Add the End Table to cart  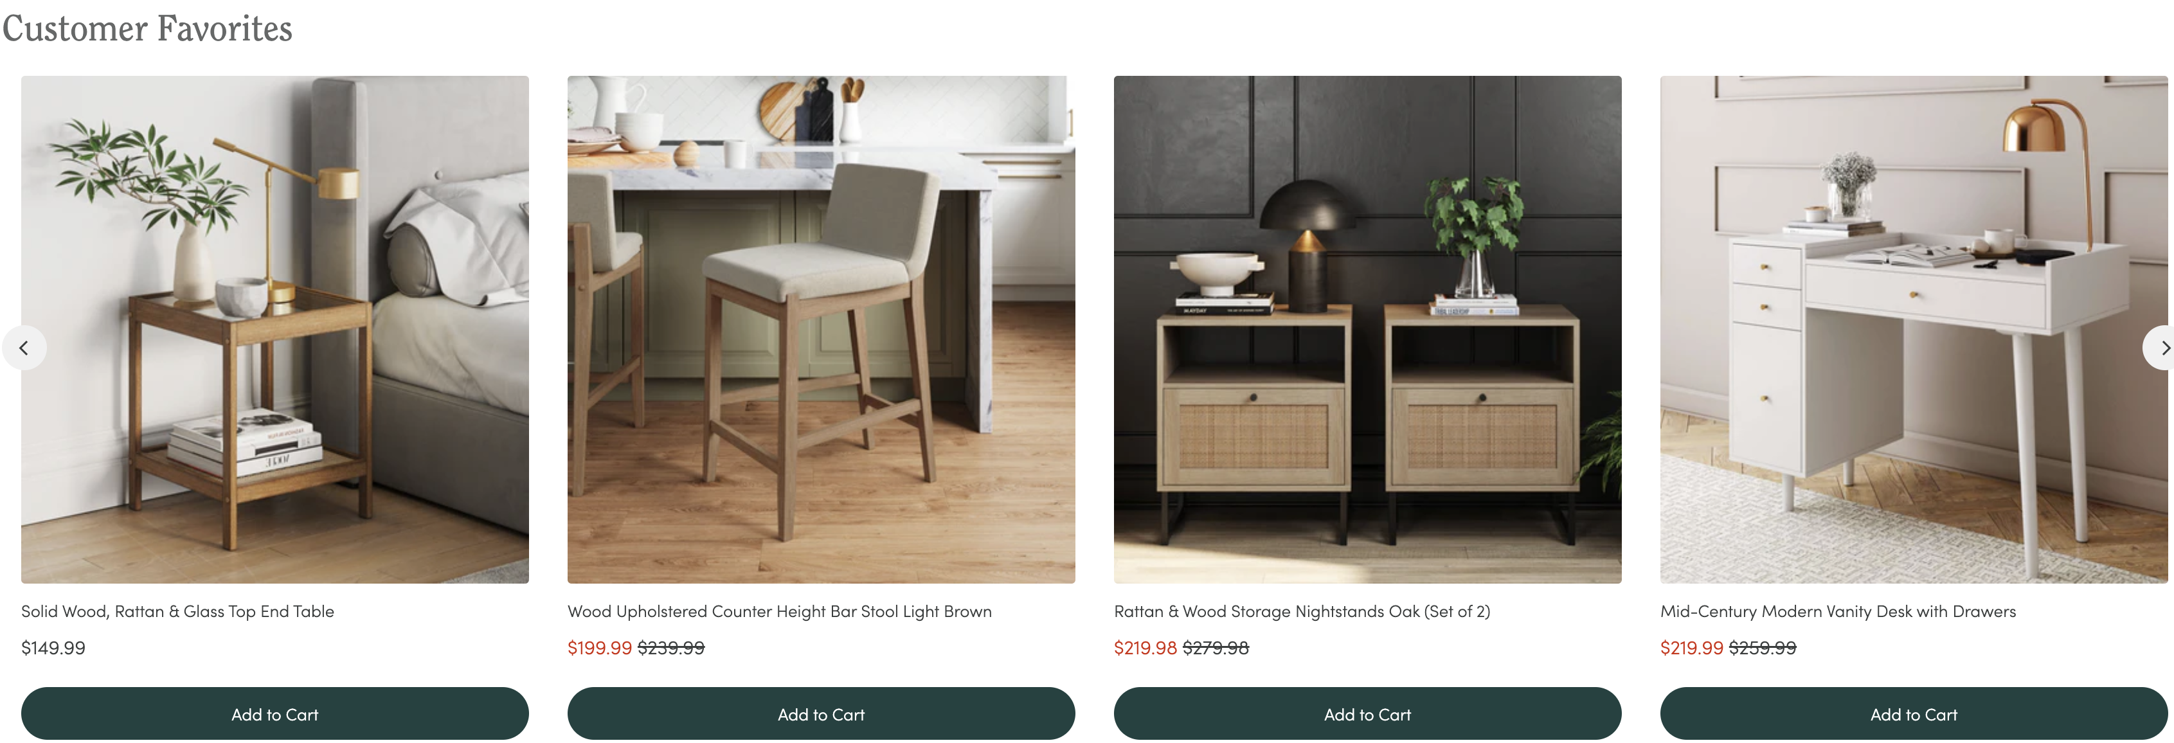point(274,713)
